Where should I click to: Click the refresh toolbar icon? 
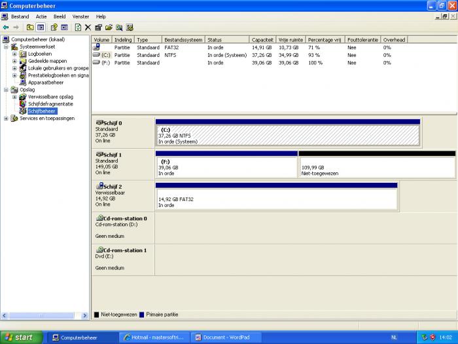coord(78,28)
